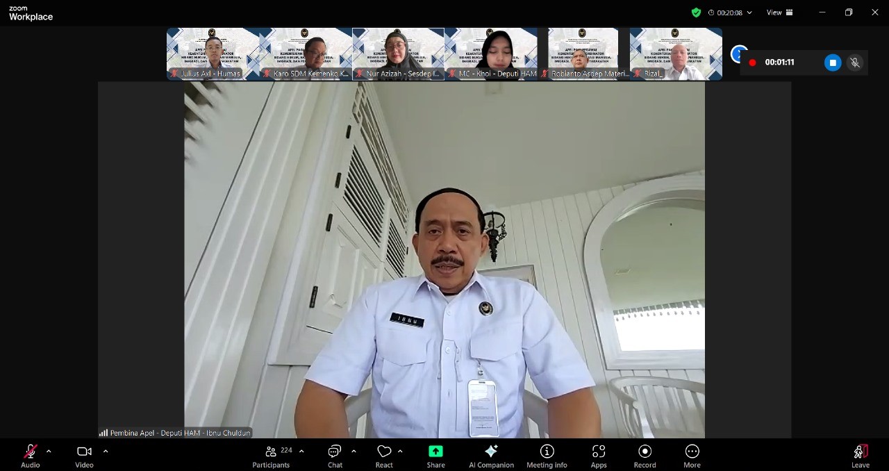The width and height of the screenshot is (889, 471).
Task: Open the Apps panel
Action: [598, 452]
